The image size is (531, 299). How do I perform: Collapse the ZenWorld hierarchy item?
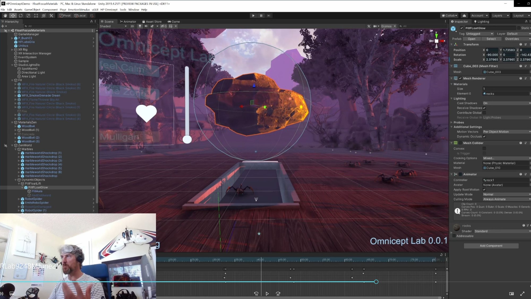point(12,146)
